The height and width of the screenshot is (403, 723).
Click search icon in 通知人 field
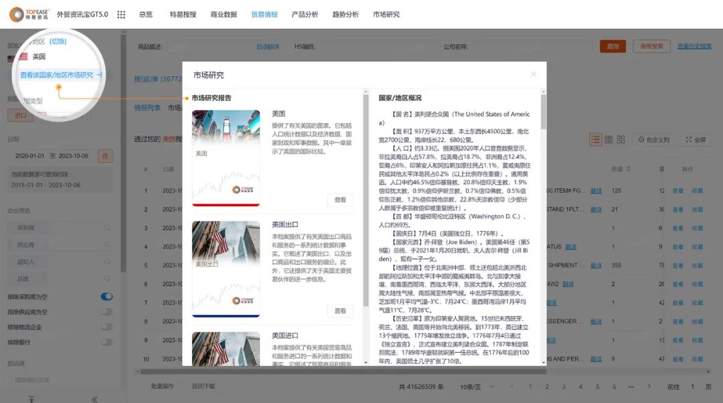(107, 262)
